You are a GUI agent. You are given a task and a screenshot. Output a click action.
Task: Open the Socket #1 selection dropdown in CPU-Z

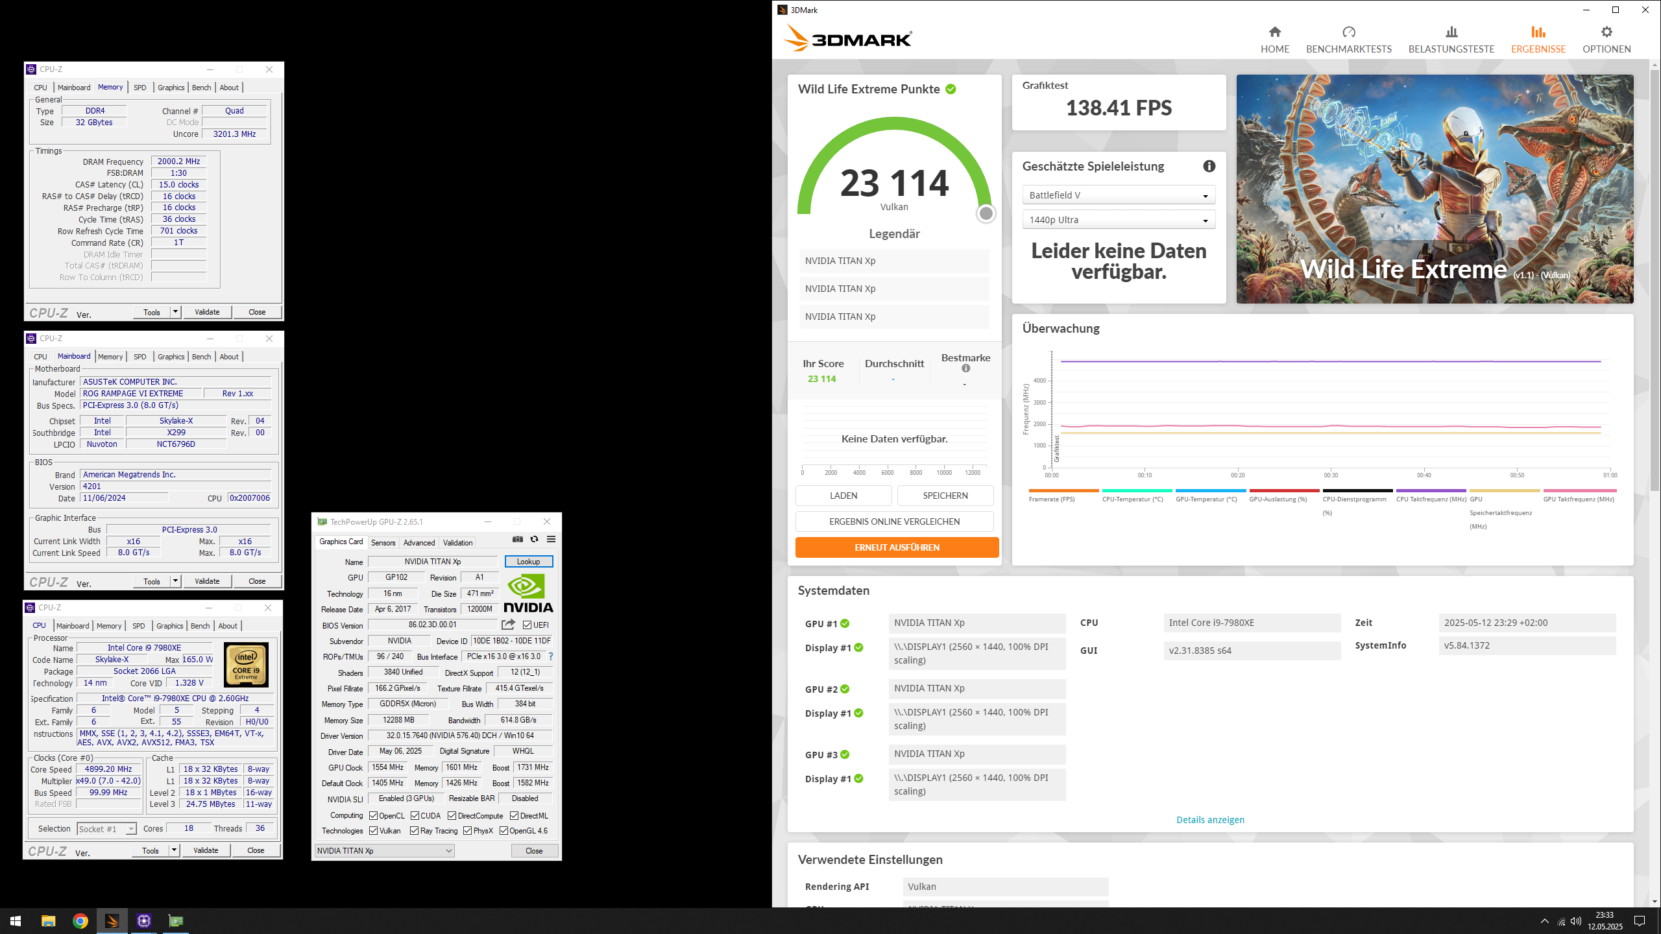(106, 829)
